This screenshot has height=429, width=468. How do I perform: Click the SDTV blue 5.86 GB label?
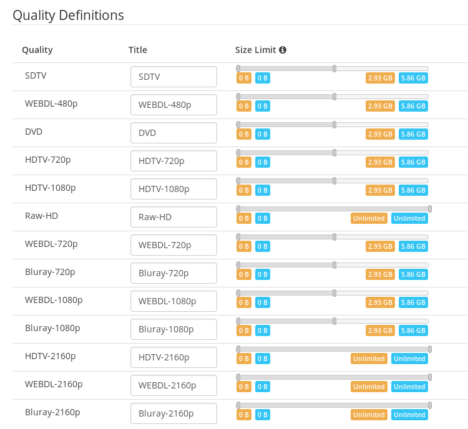(x=413, y=78)
